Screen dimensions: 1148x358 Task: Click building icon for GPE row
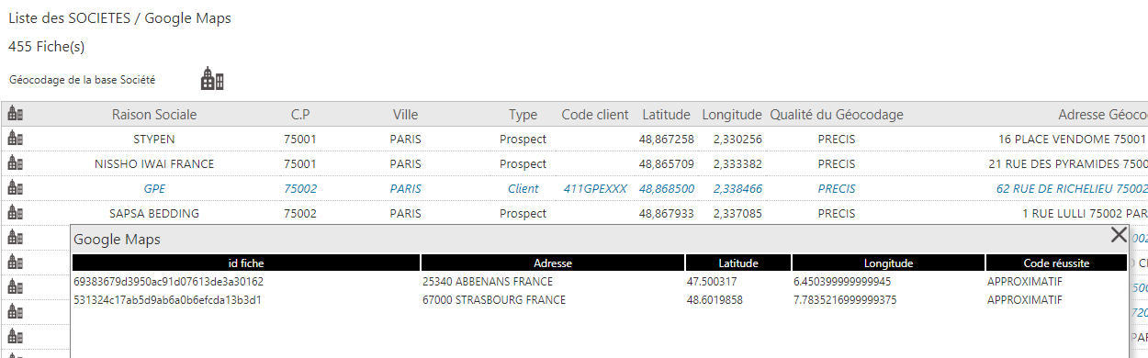(15, 188)
